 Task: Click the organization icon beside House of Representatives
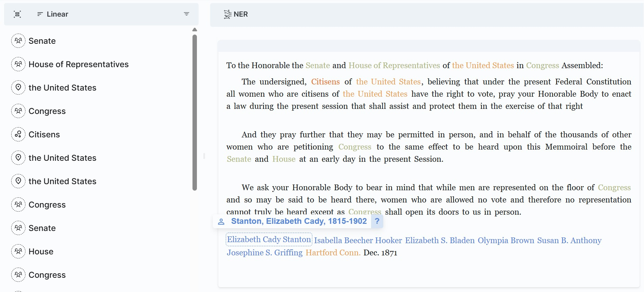(18, 64)
